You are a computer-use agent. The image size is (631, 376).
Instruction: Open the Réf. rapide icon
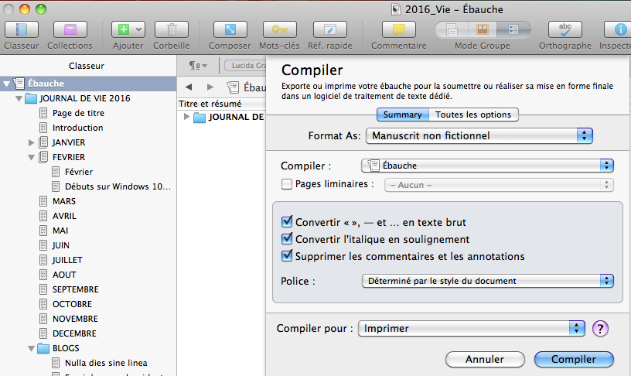pyautogui.click(x=331, y=29)
